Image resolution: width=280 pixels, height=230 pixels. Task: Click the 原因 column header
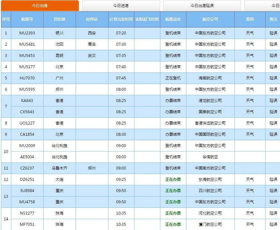pyautogui.click(x=250, y=19)
